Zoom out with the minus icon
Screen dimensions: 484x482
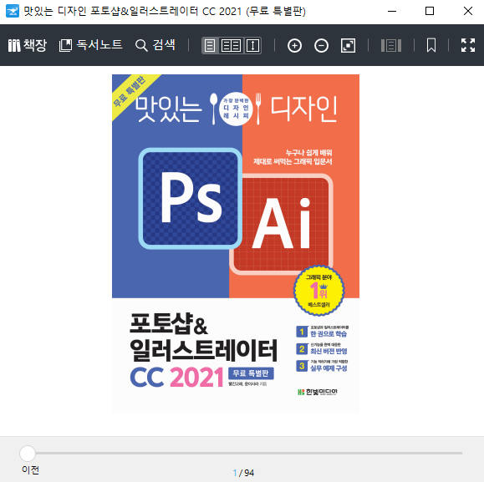tap(321, 46)
